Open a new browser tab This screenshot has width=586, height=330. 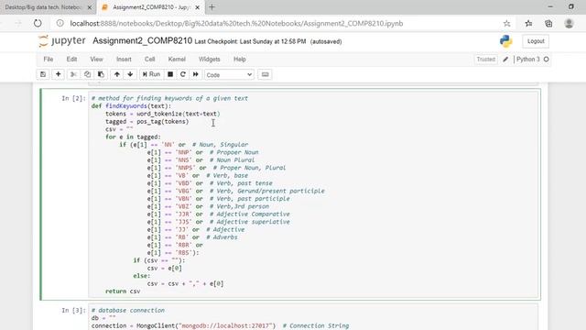212,7
